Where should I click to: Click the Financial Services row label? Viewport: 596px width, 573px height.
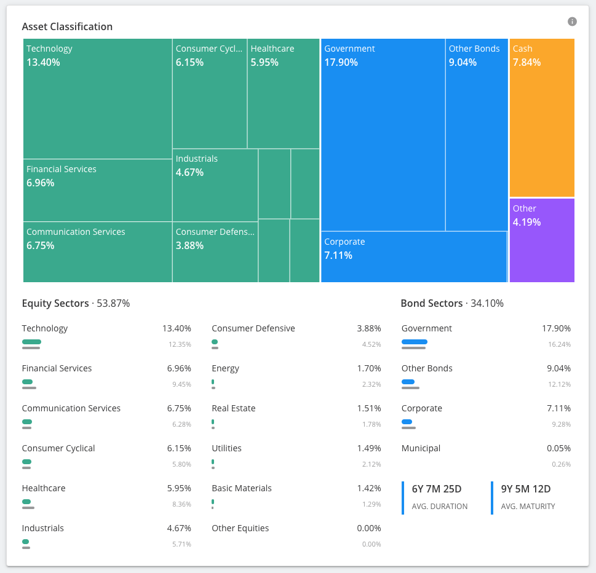57,368
